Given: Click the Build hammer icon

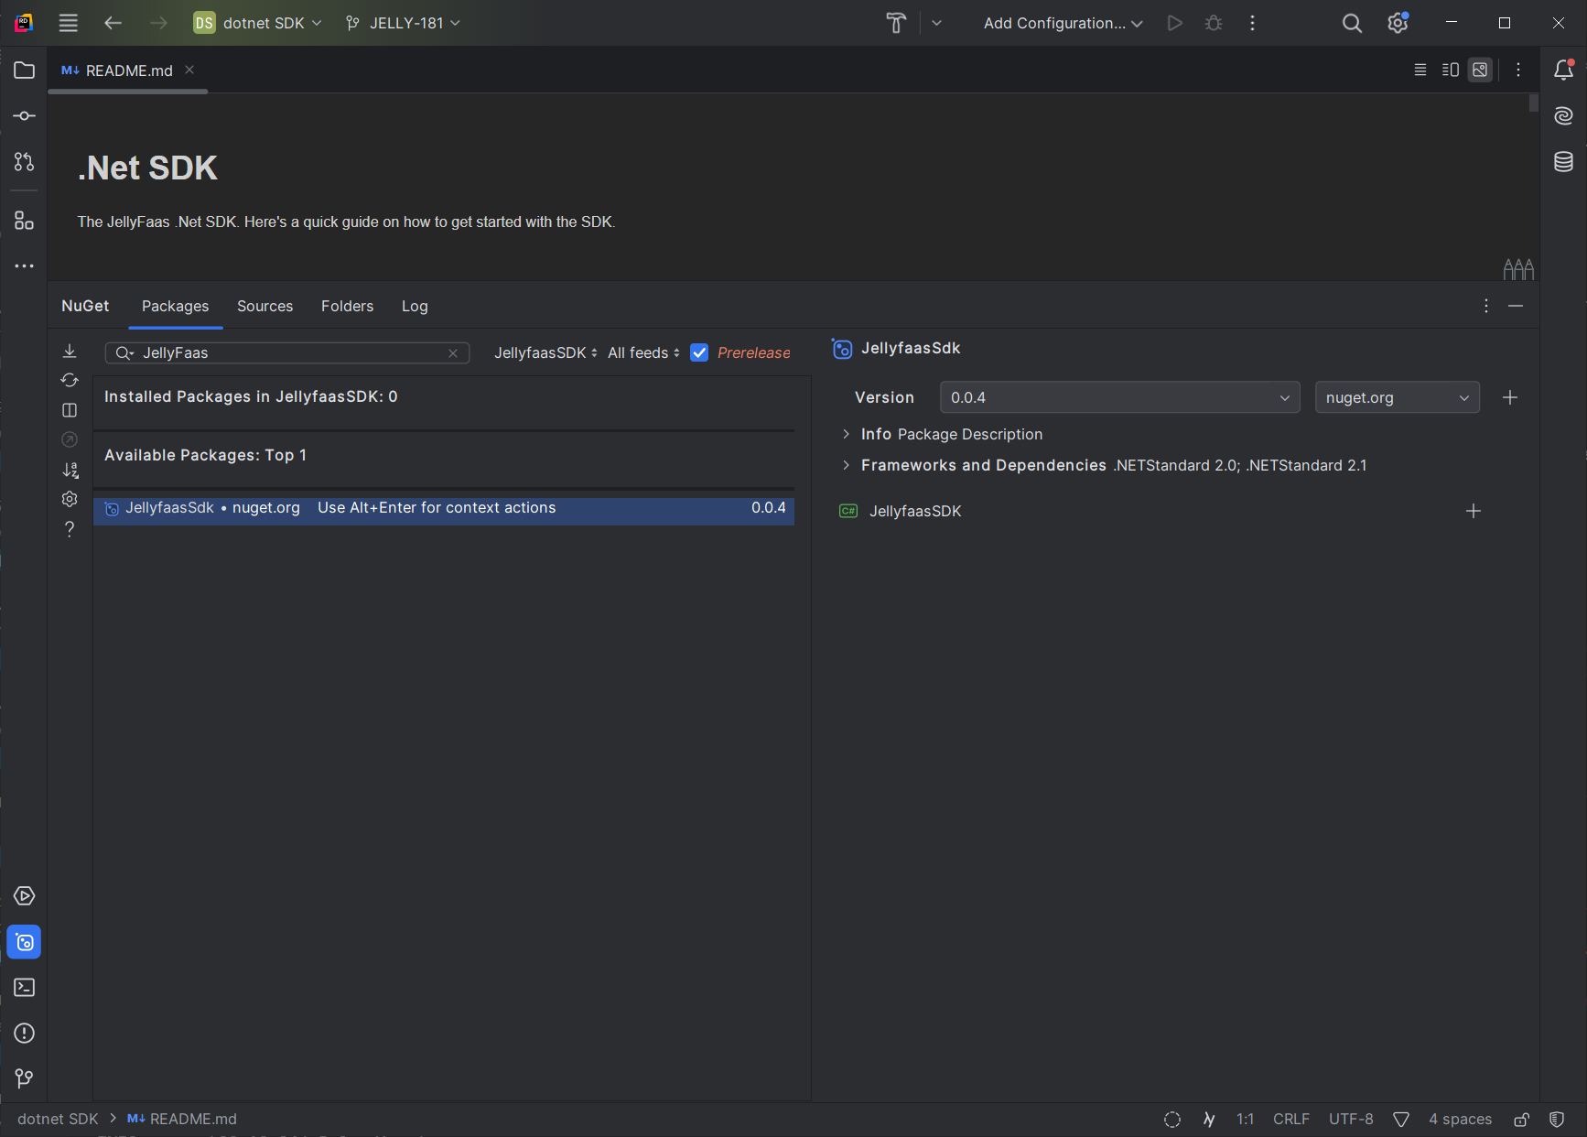Looking at the screenshot, I should (896, 23).
